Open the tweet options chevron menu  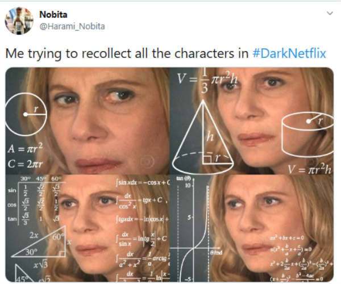click(329, 13)
